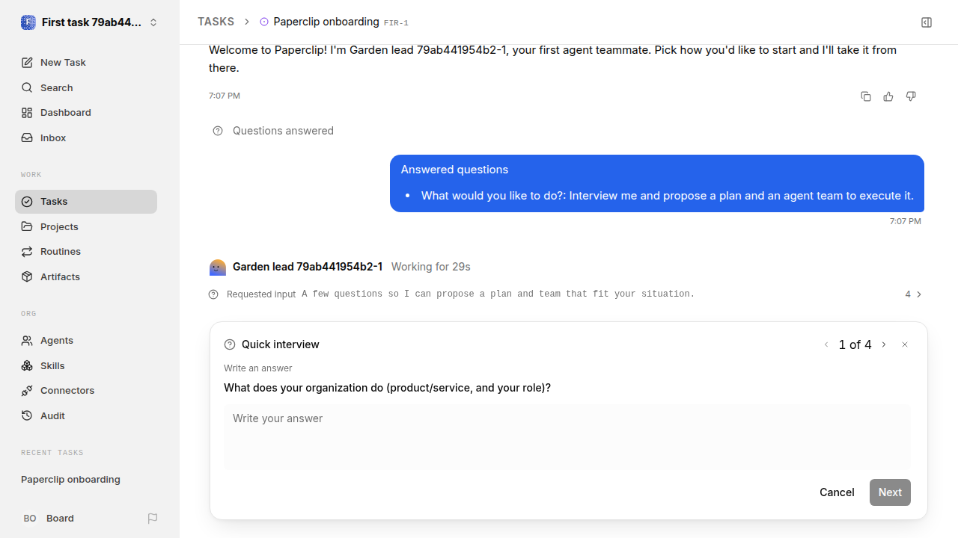Copy the welcome message

(866, 96)
